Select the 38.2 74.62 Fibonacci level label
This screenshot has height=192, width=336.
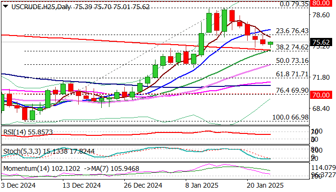coord(292,47)
